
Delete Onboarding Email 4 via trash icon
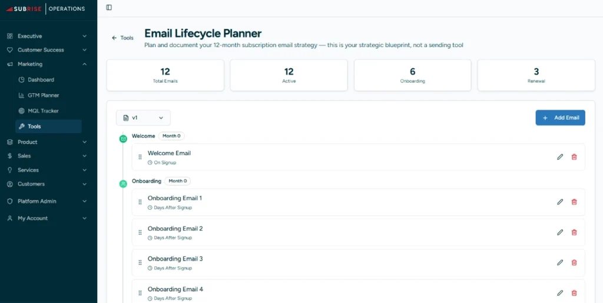click(574, 293)
